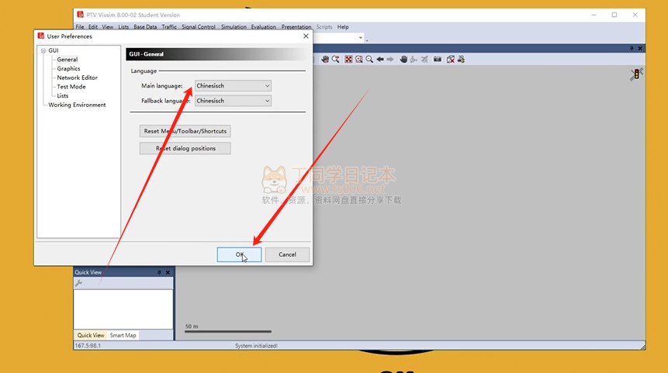
Task: Minimize the PTV Vissim window
Action: (x=594, y=15)
